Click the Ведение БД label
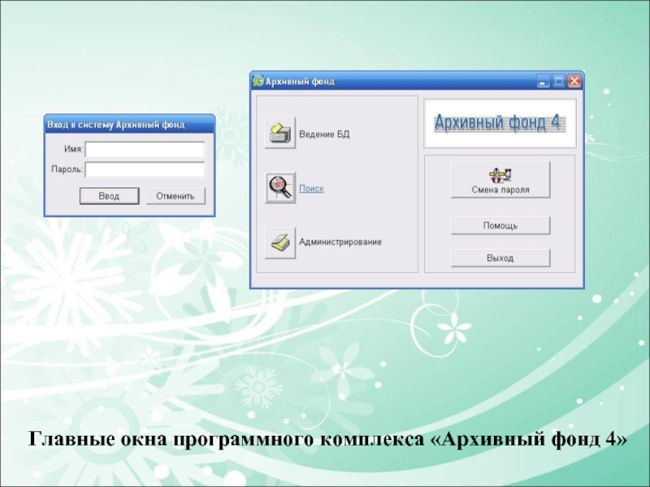 pos(324,134)
